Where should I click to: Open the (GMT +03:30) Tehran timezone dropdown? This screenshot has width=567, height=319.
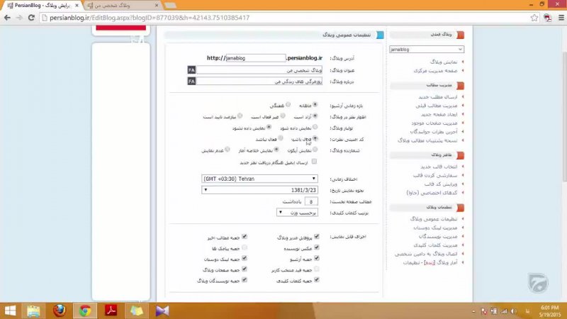[x=259, y=179]
